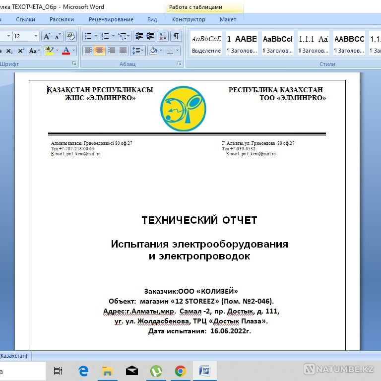The width and height of the screenshot is (381, 381).
Task: Open the font size dropdown
Action: 36,36
